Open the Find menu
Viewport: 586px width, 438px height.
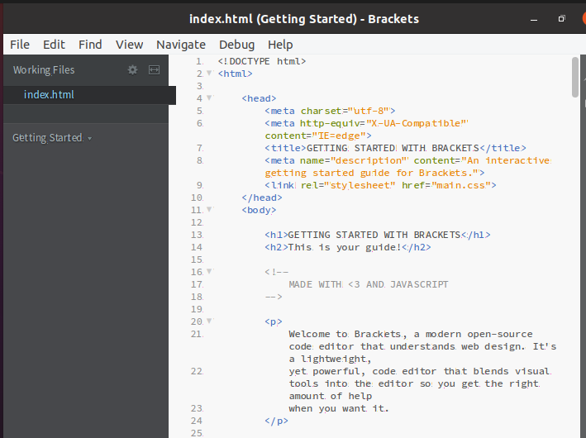pos(90,45)
